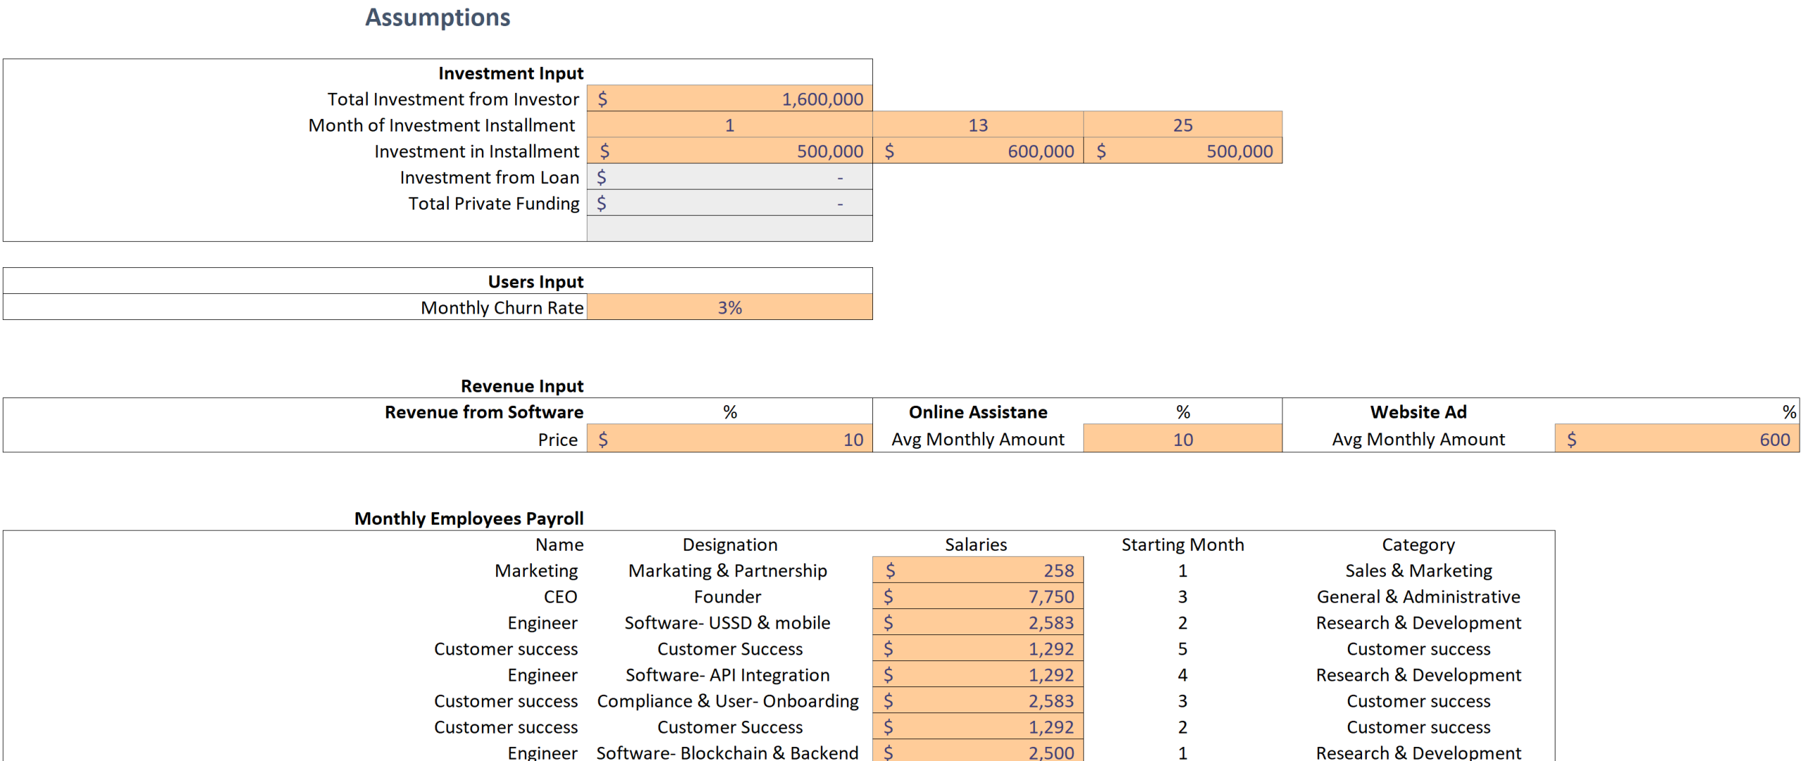This screenshot has height=761, width=1801.
Task: Click the Revenue Input heading
Action: tap(522, 385)
